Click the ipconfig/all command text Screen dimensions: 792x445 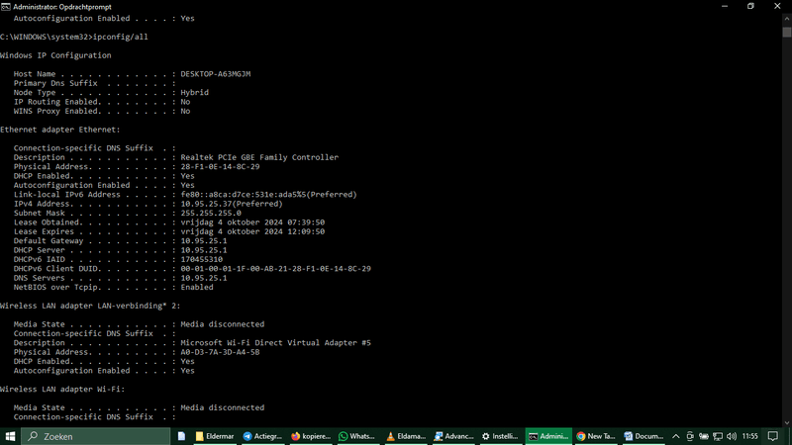[x=120, y=37]
